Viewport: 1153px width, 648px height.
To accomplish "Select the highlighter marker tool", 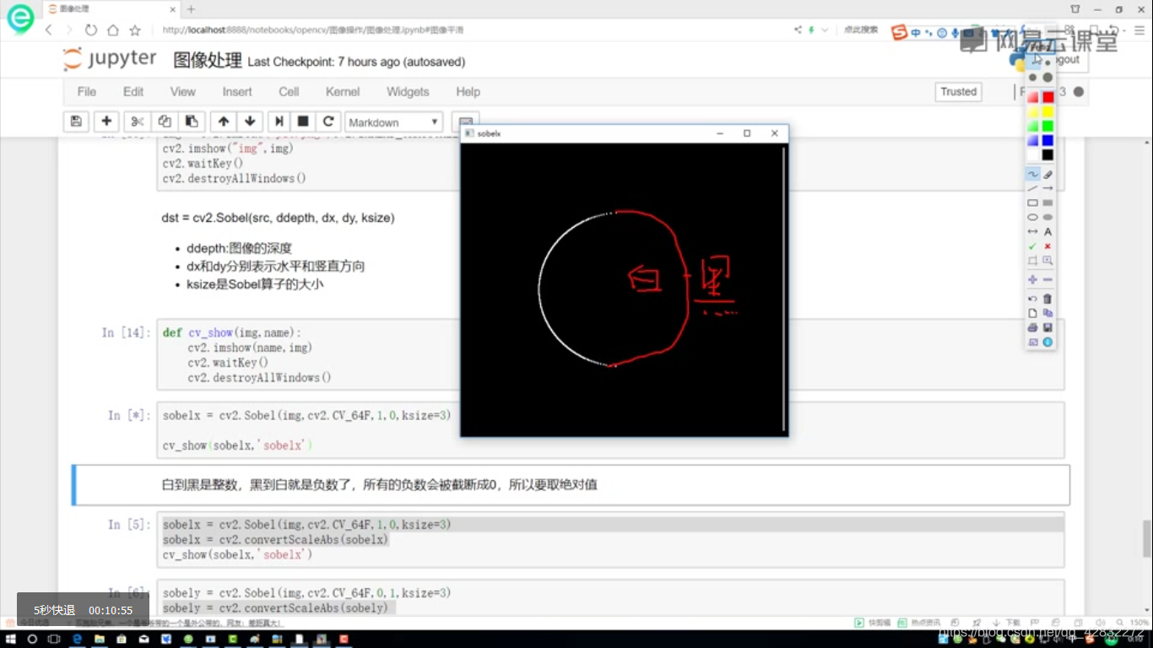I will click(1047, 174).
